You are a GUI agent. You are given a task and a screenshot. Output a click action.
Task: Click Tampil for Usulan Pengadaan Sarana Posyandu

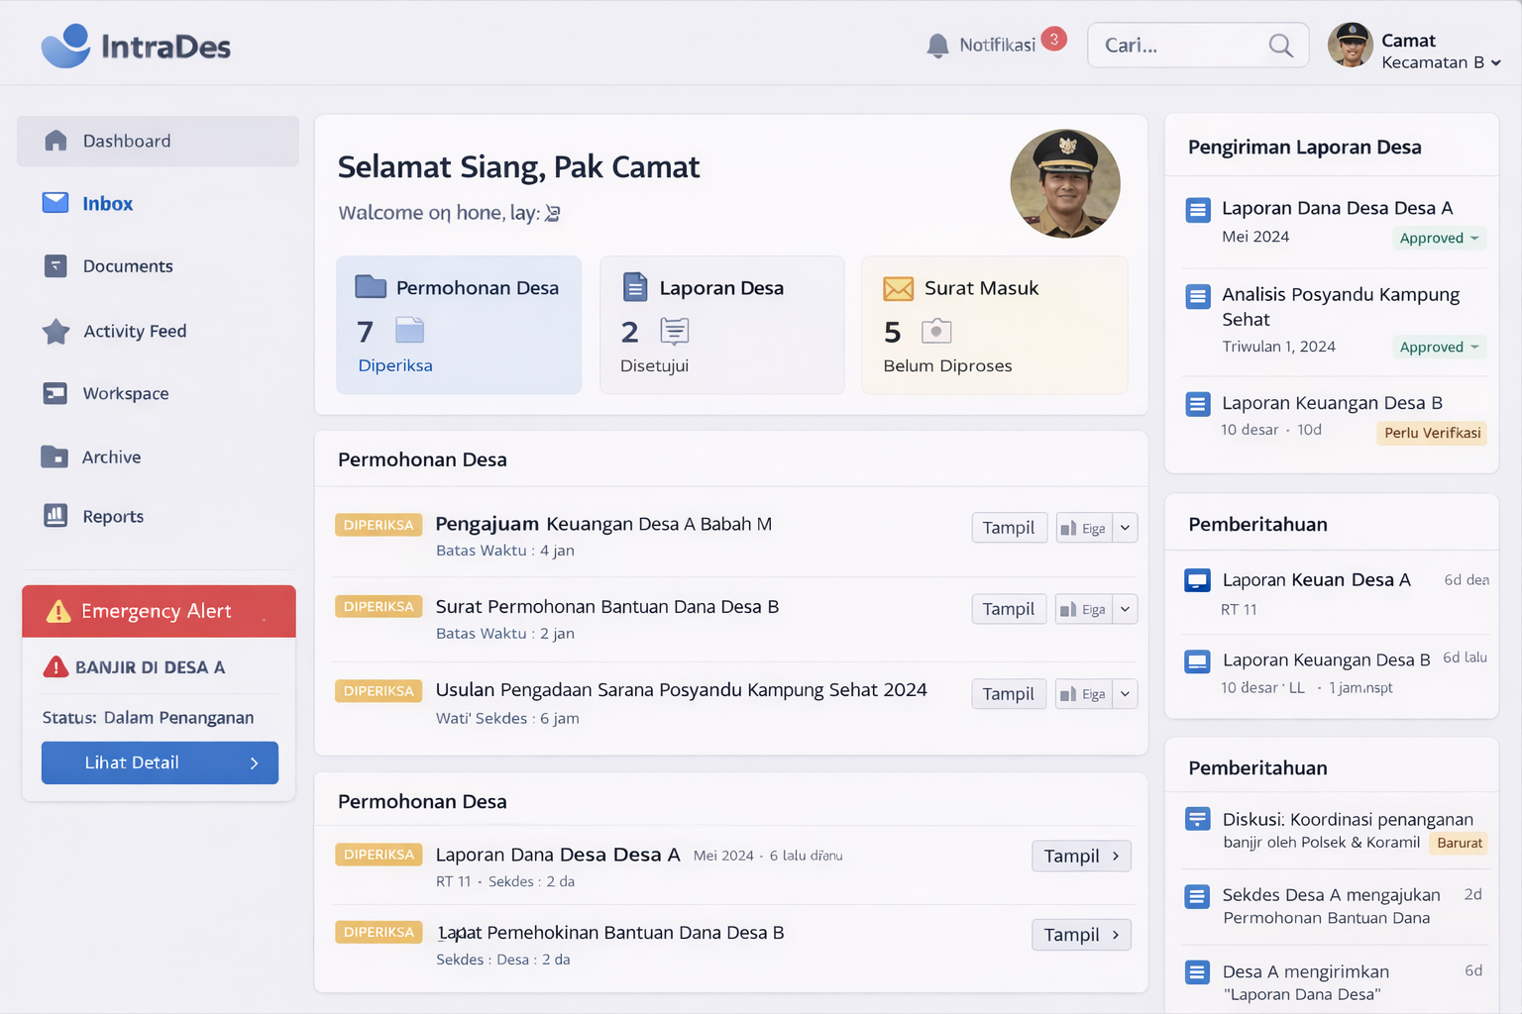click(x=1008, y=694)
